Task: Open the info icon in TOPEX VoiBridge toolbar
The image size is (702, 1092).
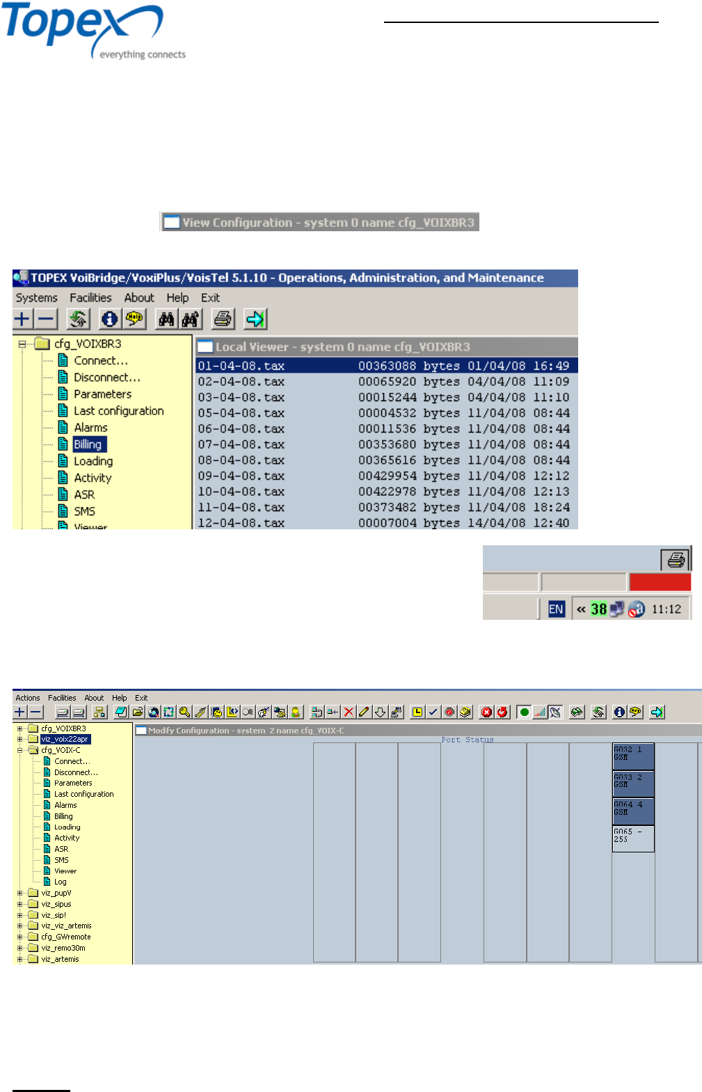Action: click(110, 319)
